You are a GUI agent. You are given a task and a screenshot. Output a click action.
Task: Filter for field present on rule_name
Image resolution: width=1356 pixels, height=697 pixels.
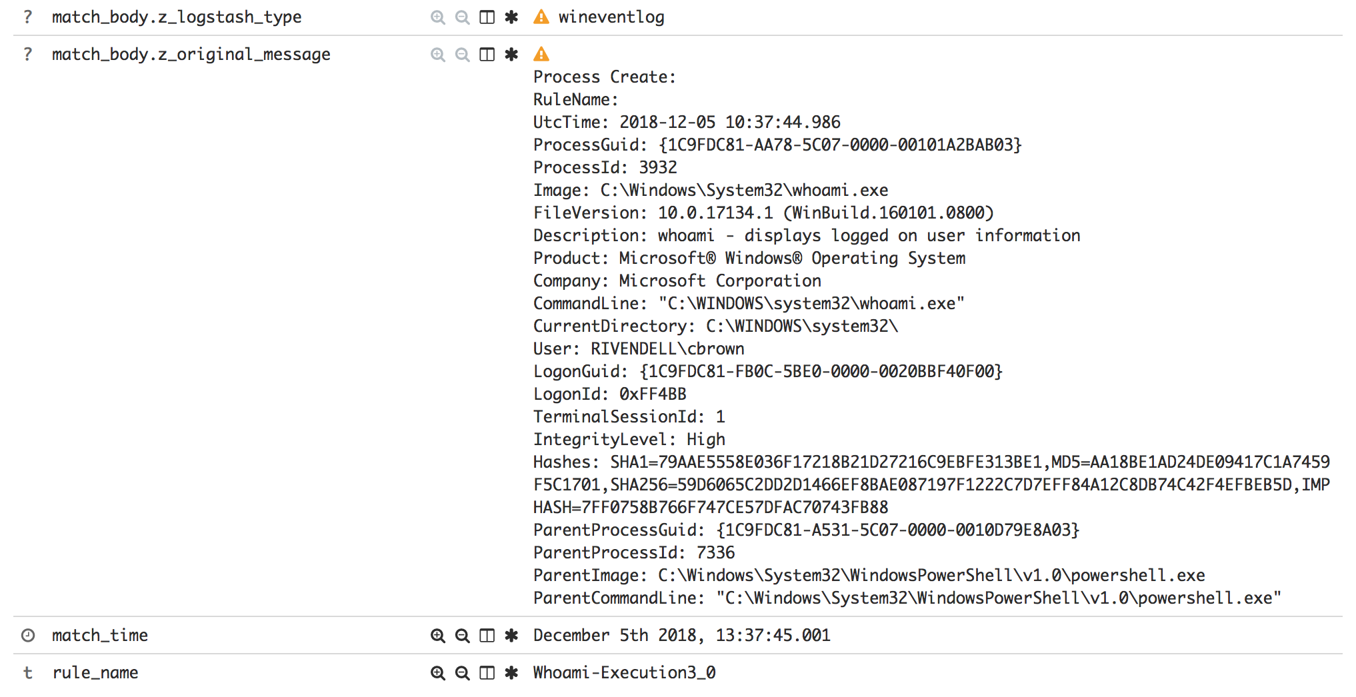(511, 673)
